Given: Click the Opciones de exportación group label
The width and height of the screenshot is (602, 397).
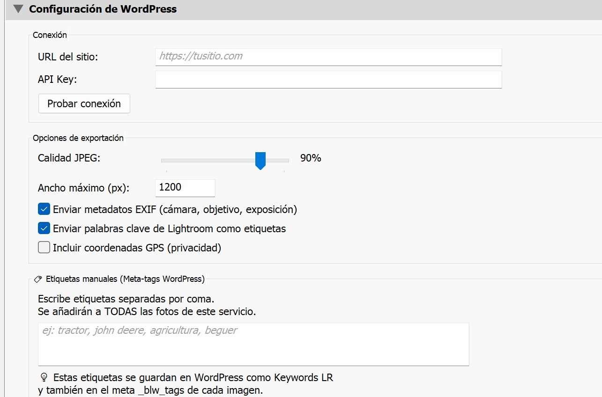Looking at the screenshot, I should 78,138.
